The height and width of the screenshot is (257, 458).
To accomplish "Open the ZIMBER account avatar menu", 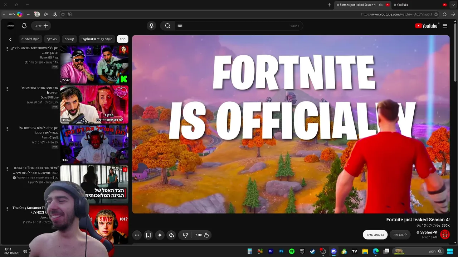I will point(10,26).
